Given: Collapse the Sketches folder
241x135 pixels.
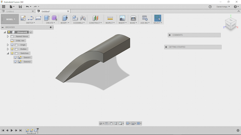Looking at the screenshot, I should tap(8, 53).
